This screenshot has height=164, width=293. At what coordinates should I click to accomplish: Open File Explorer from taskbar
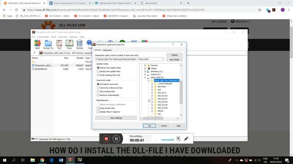pos(33,160)
